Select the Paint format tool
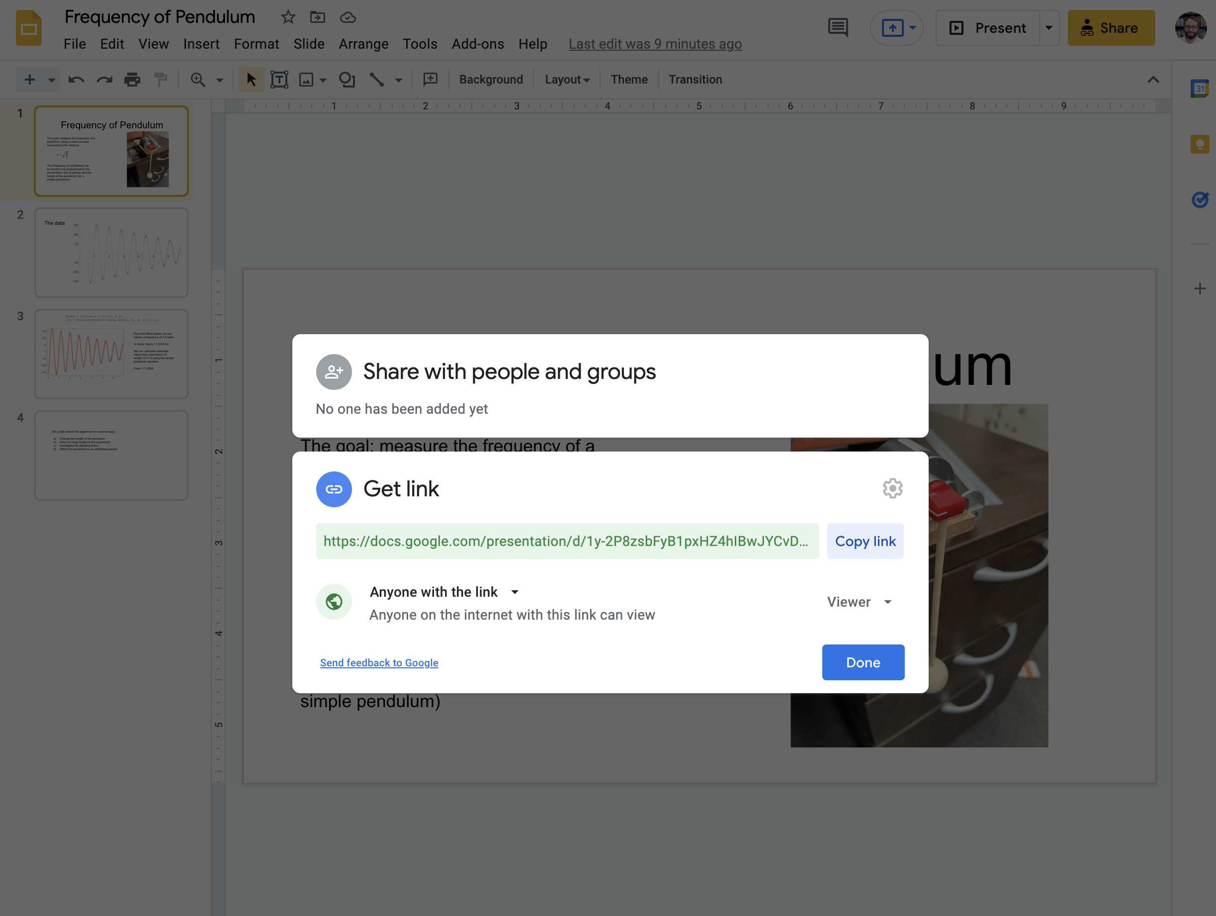The image size is (1216, 916). point(161,80)
